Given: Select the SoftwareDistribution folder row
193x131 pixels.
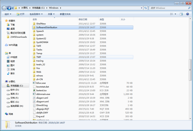Looking at the screenshot, I should click(x=83, y=28).
